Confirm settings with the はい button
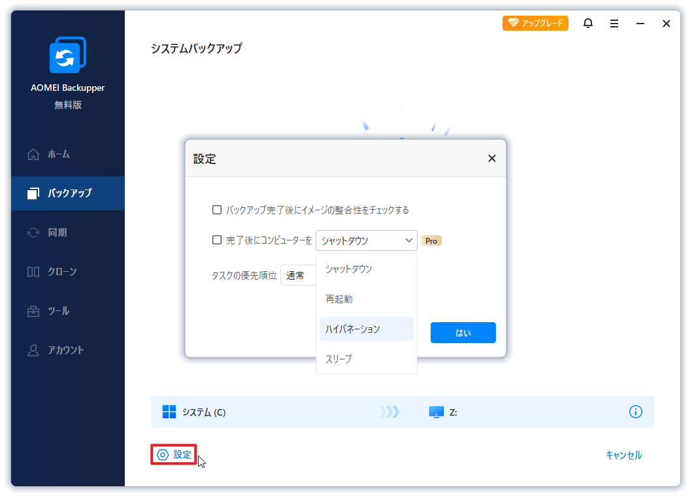Viewport: 692px width, 496px height. 463,333
